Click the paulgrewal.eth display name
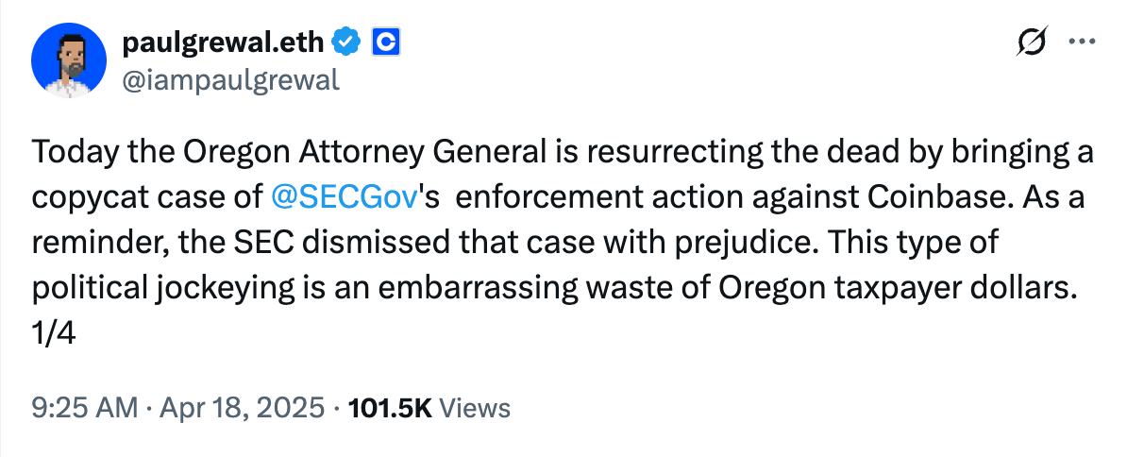1127x457 pixels. tap(224, 42)
